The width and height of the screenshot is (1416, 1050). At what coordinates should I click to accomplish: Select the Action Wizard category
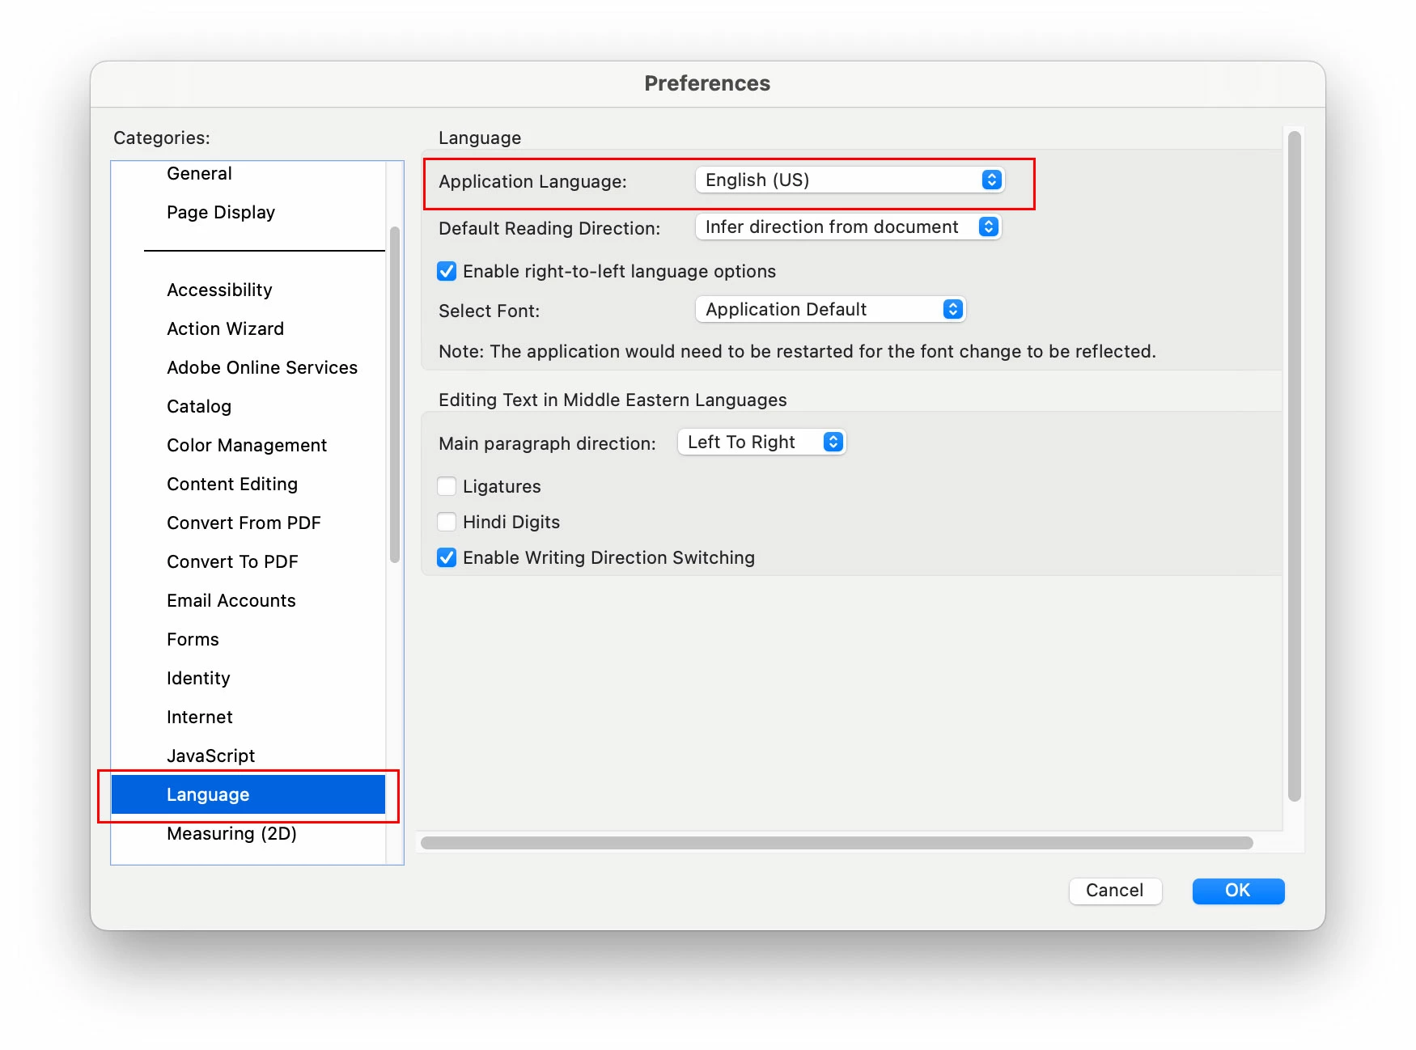pyautogui.click(x=248, y=328)
